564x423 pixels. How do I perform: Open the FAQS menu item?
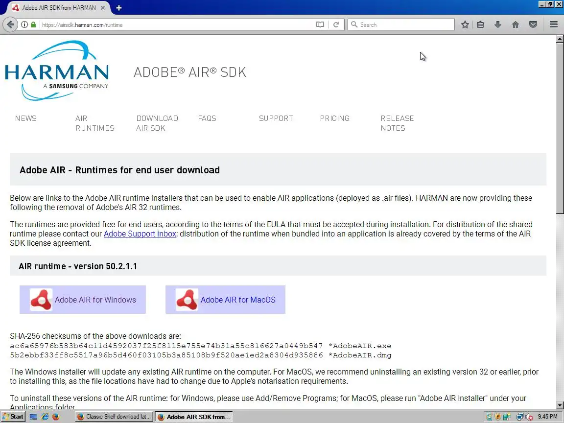coord(207,118)
